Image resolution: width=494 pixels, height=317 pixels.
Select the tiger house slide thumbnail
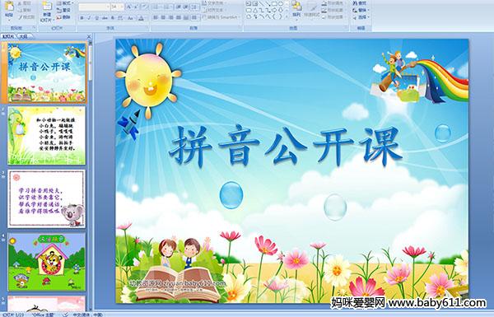(x=47, y=262)
